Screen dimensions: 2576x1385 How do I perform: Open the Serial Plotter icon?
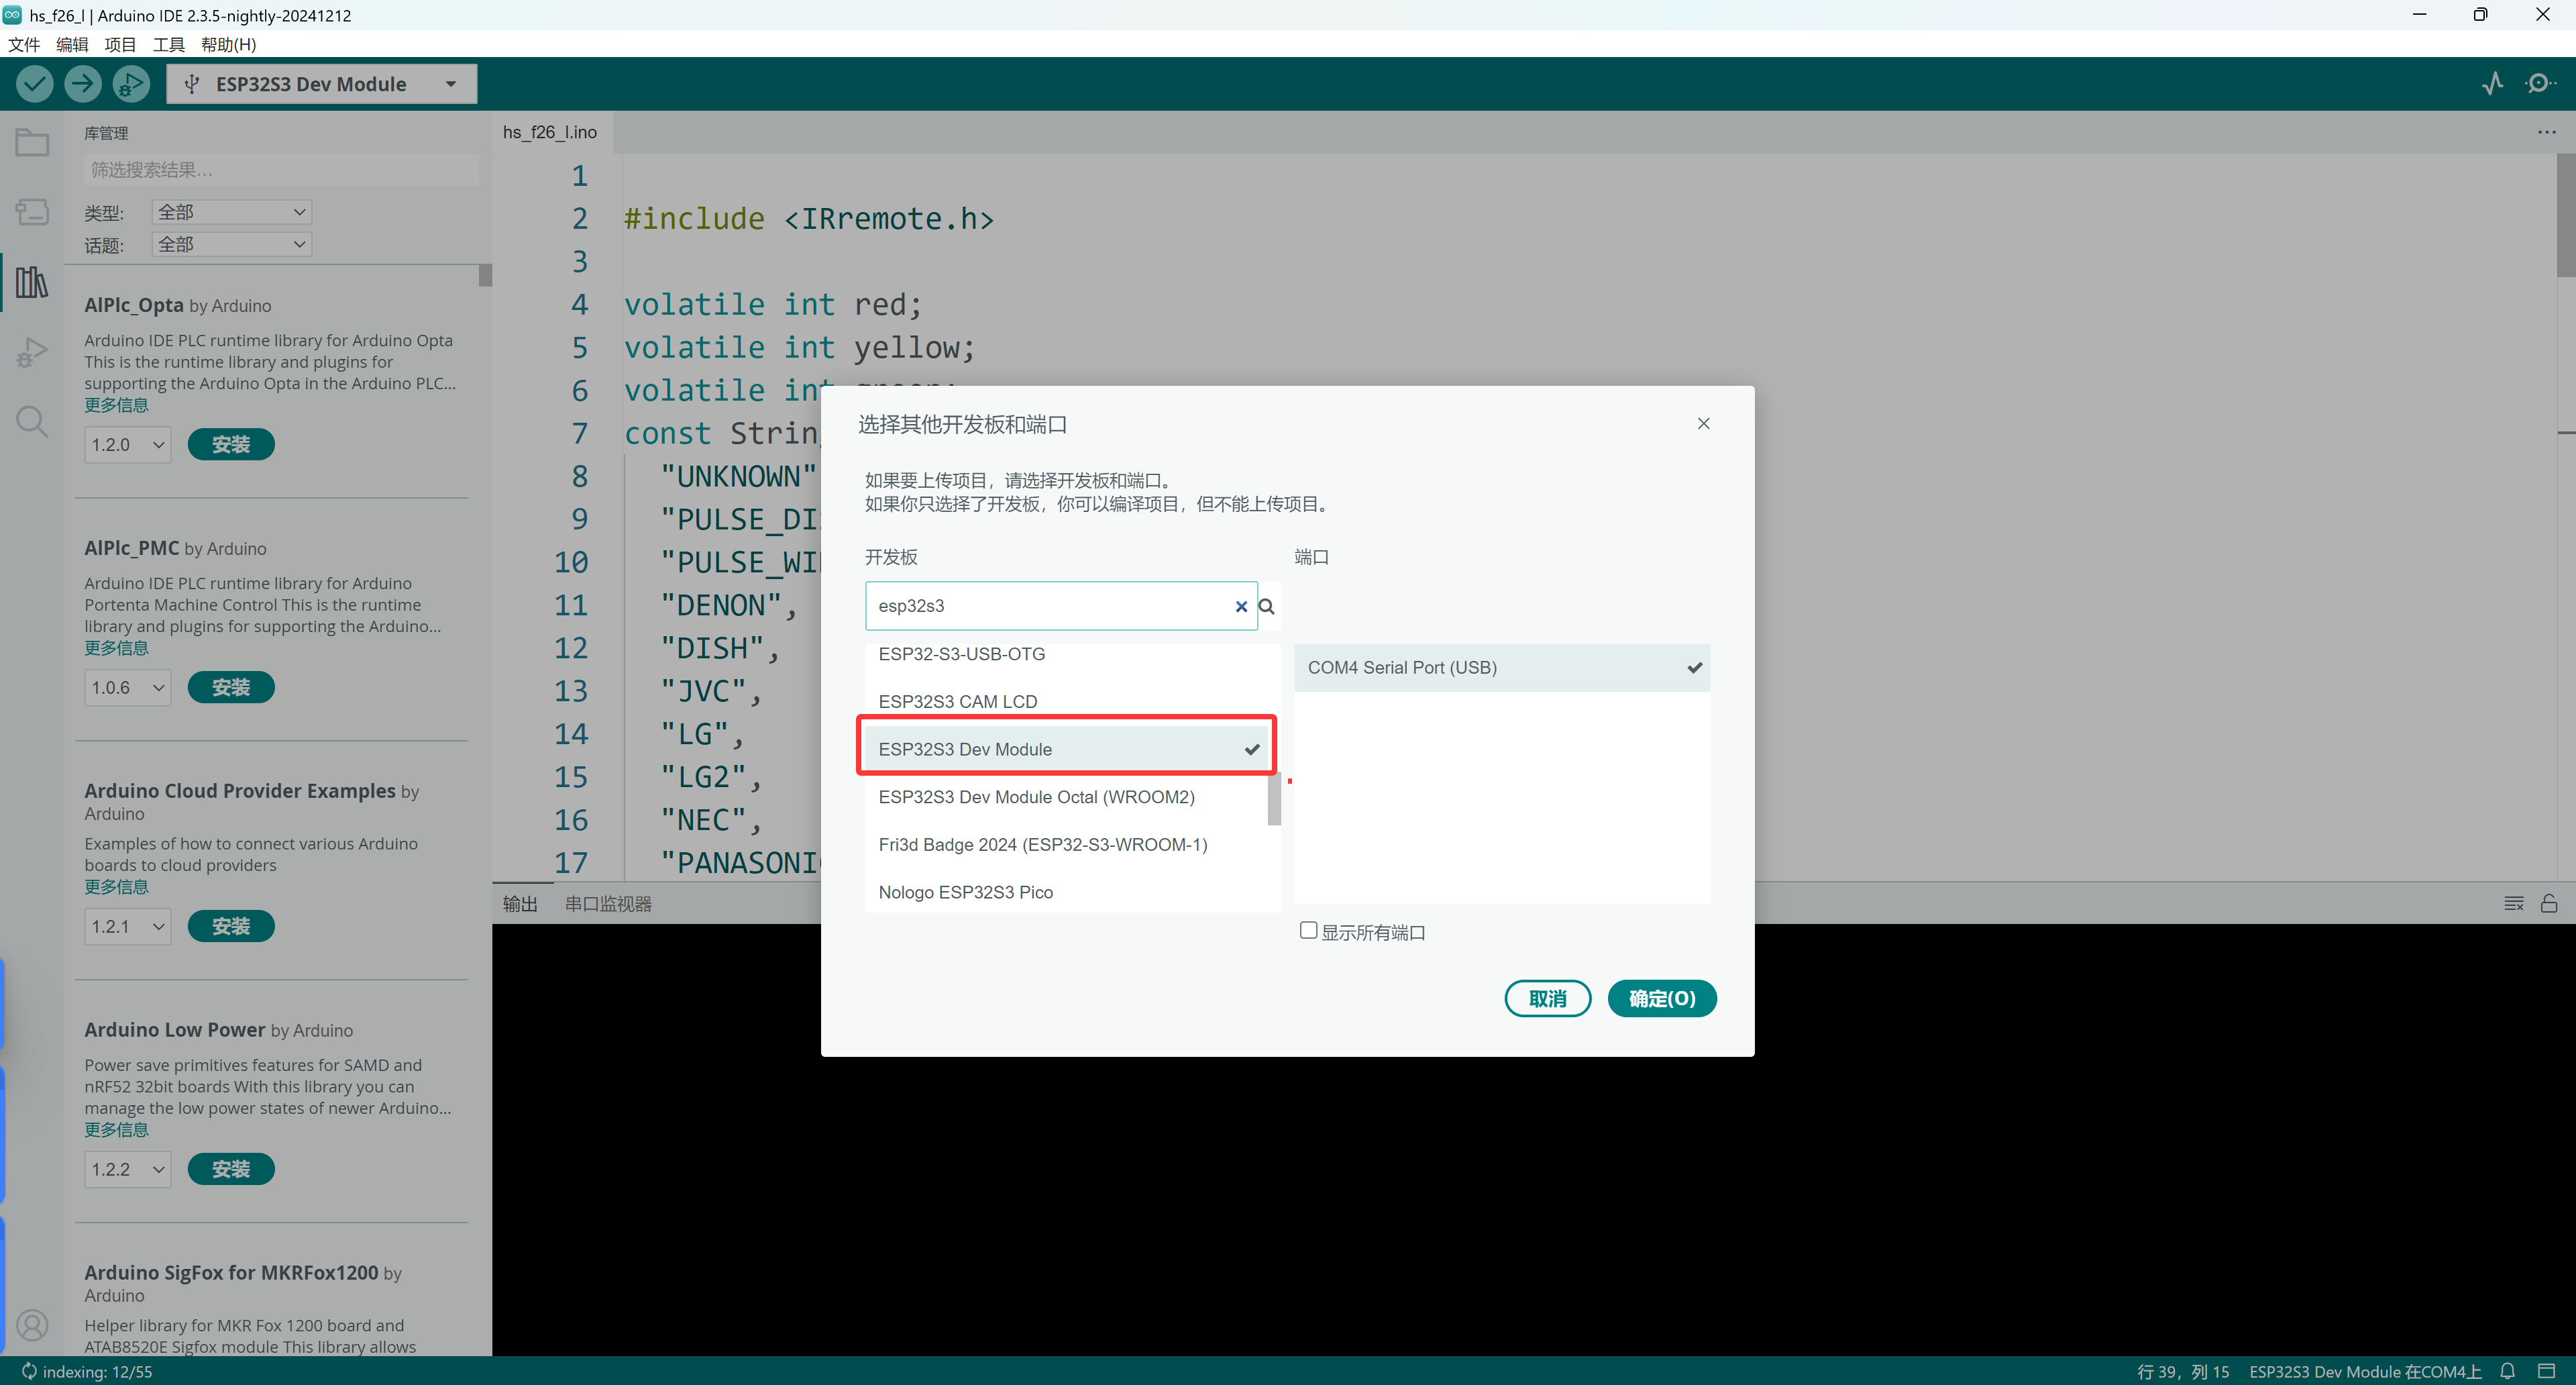tap(2493, 84)
